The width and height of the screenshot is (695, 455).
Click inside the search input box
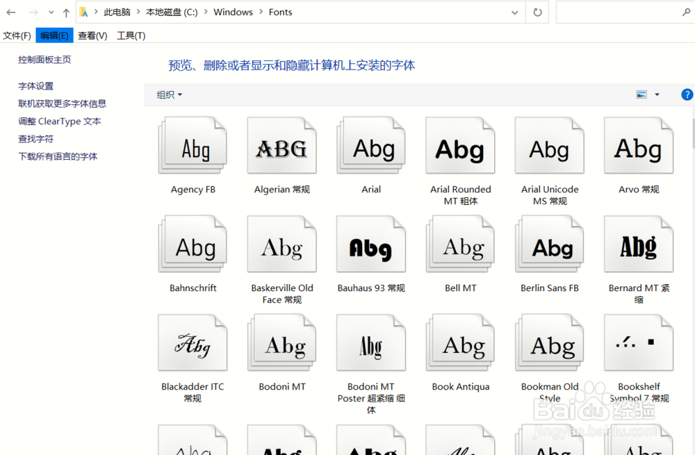[619, 13]
